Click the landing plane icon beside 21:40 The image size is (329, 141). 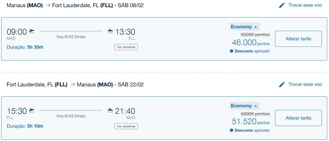[110, 111]
